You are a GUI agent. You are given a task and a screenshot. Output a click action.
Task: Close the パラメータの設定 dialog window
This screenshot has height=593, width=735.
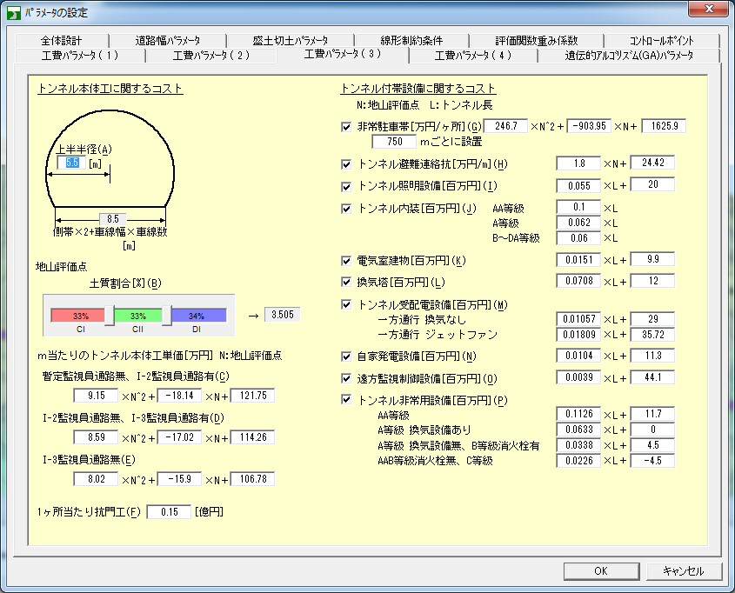[x=711, y=10]
